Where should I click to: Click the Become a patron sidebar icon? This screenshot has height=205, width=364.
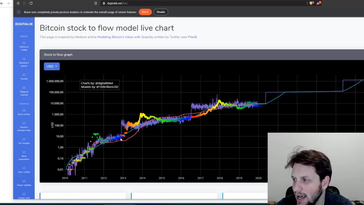point(24,59)
